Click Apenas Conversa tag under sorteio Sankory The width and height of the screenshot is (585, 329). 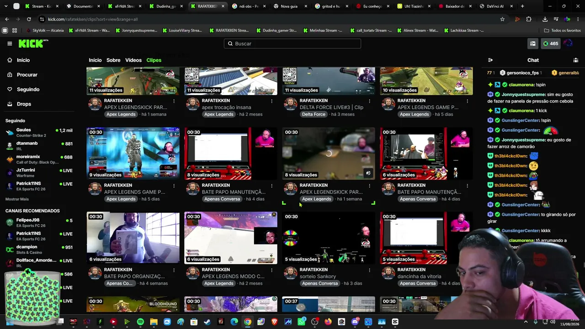point(320,283)
